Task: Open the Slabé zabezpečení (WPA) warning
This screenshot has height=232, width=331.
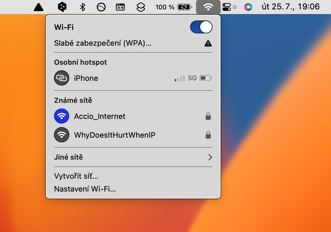Action: (x=133, y=43)
